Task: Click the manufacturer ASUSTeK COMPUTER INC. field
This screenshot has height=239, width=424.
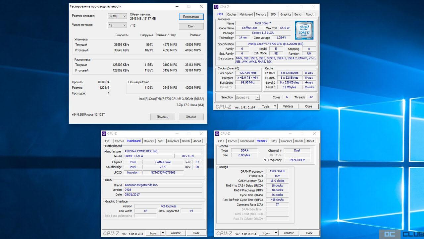Action: [163, 151]
